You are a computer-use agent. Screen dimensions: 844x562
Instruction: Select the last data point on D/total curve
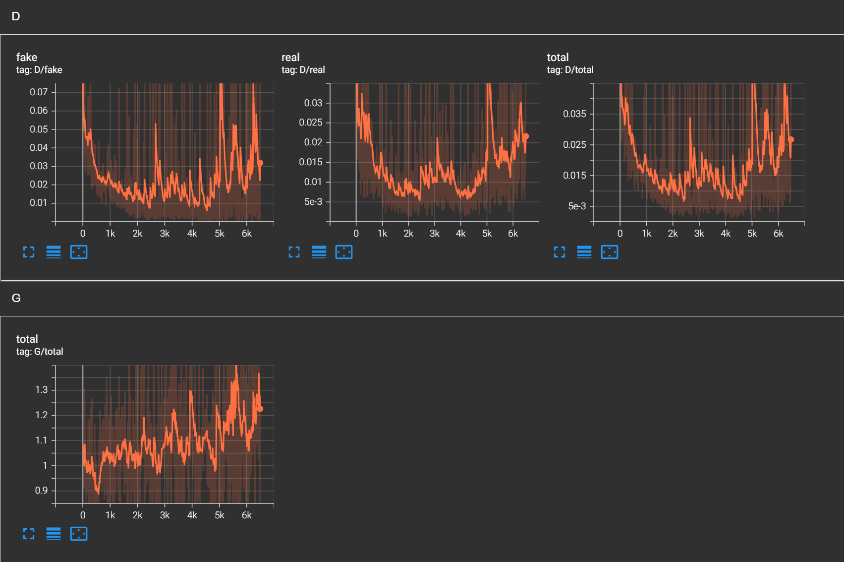791,140
